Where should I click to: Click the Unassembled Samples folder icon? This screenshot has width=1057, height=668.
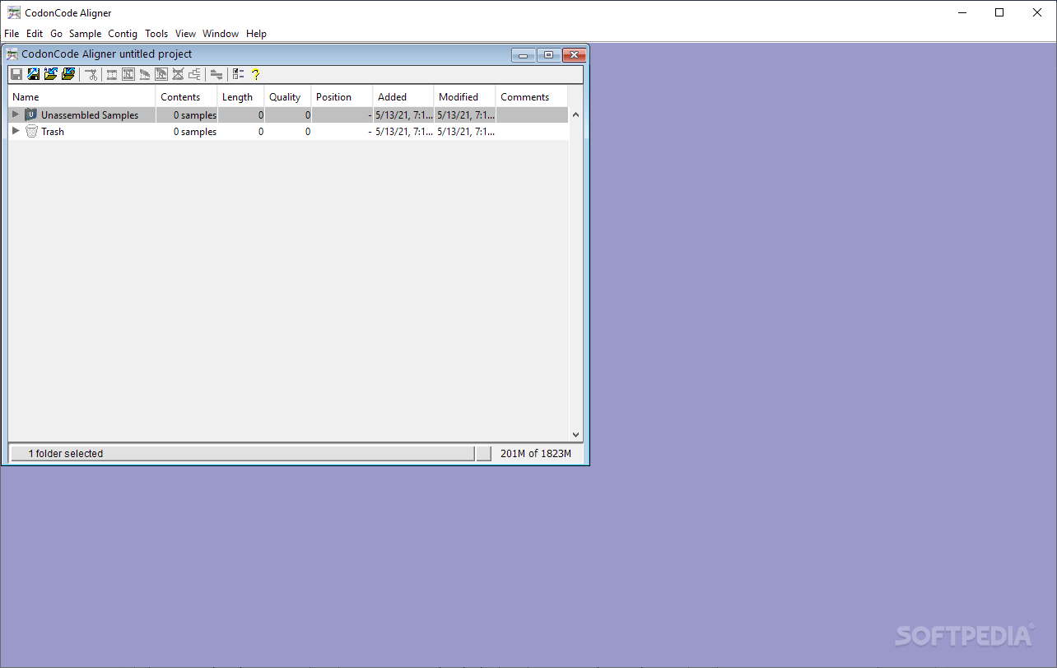click(x=31, y=114)
